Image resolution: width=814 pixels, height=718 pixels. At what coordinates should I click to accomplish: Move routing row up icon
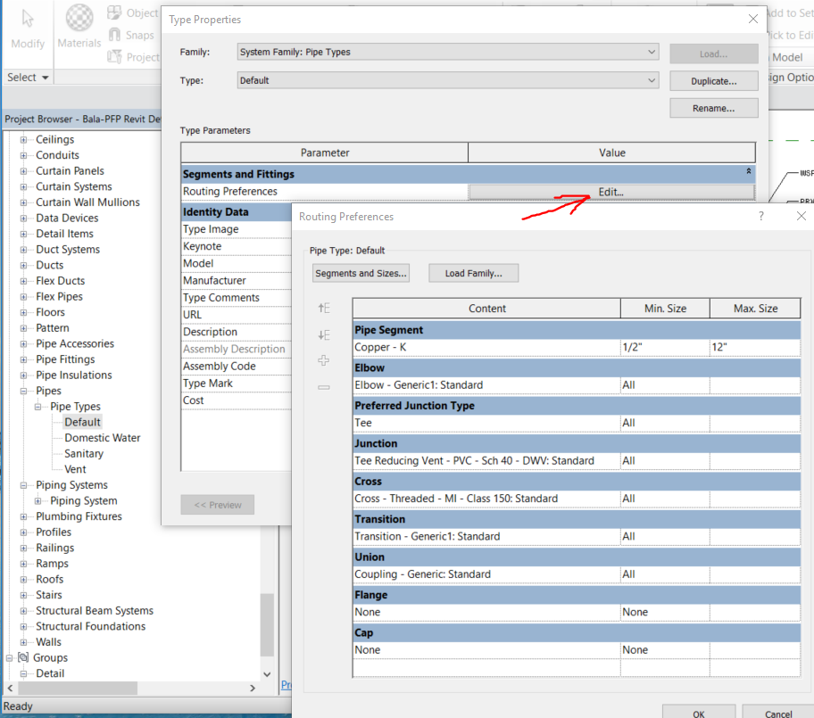pos(324,308)
